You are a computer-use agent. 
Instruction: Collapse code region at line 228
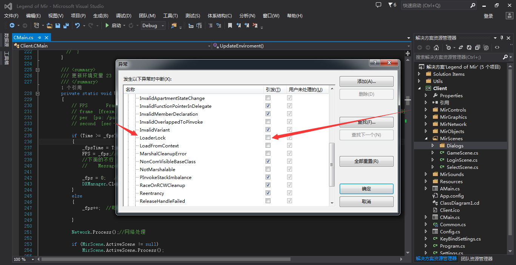37,93
